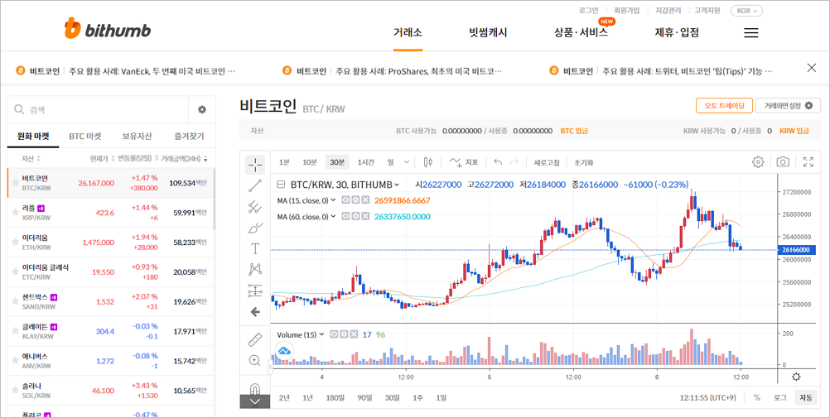Image resolution: width=830 pixels, height=418 pixels.
Task: Favorite the 이더리움 클래식 ETC/KRW star
Action: coord(16,272)
